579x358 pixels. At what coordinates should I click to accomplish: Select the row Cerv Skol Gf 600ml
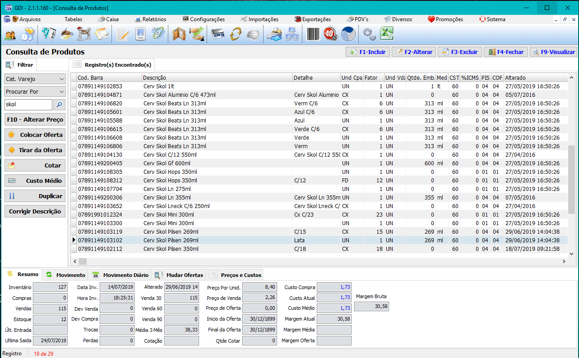pos(319,163)
